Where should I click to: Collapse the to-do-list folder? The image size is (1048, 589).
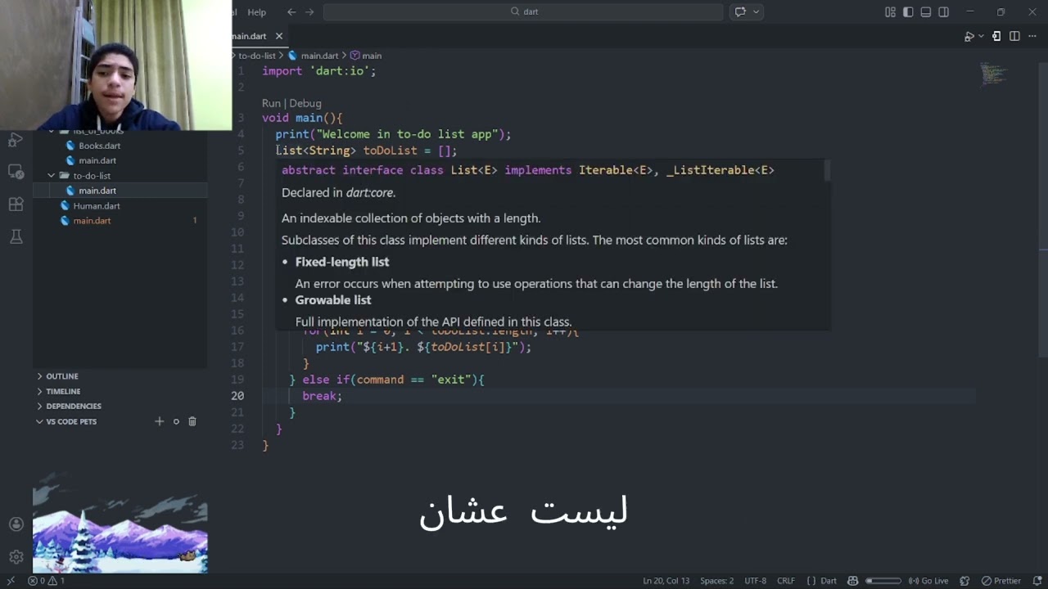(x=120, y=175)
